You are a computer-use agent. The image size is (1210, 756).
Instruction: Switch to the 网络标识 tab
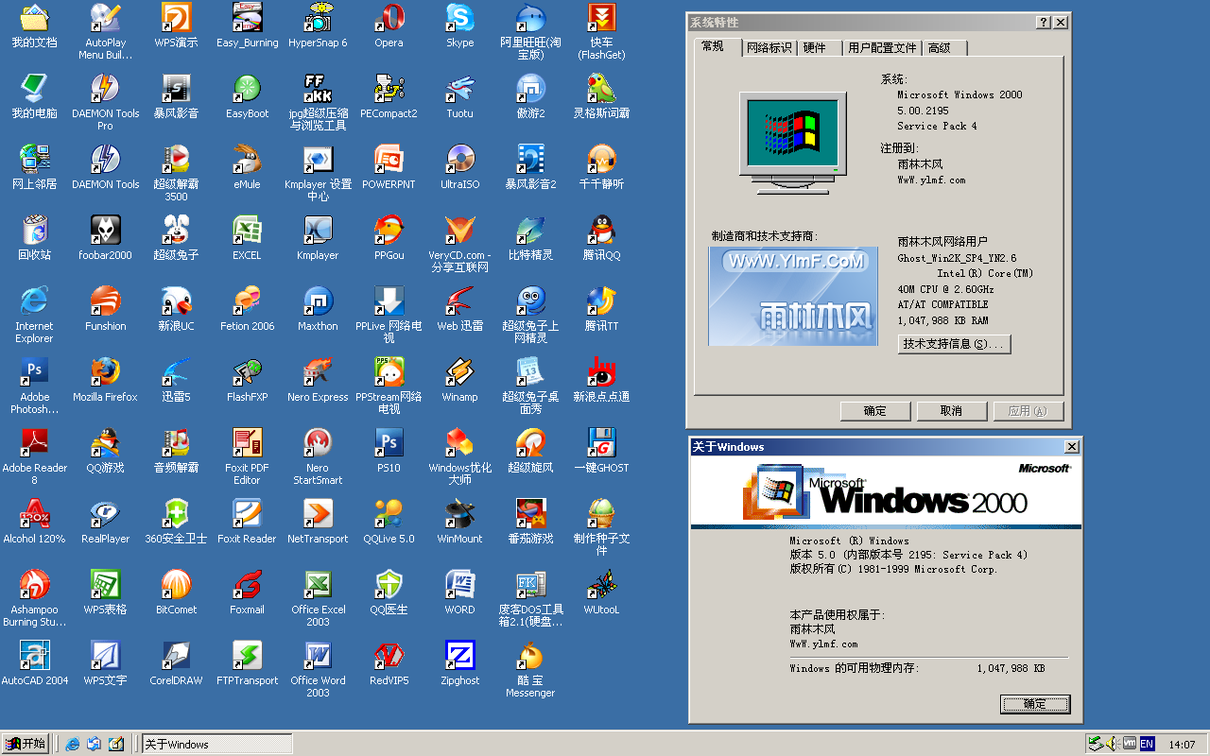pyautogui.click(x=769, y=47)
